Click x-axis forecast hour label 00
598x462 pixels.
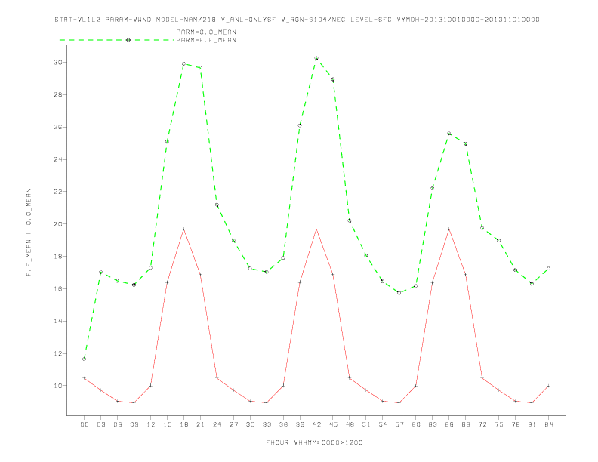tap(85, 424)
